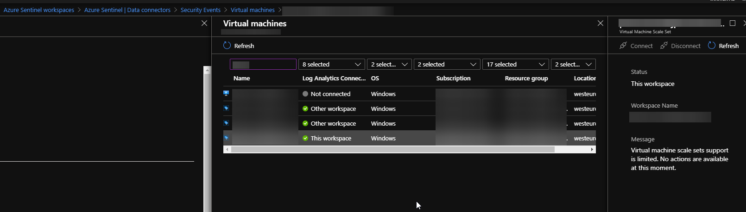The image size is (746, 212).
Task: Click the scale sets support limited message
Action: coord(679,159)
